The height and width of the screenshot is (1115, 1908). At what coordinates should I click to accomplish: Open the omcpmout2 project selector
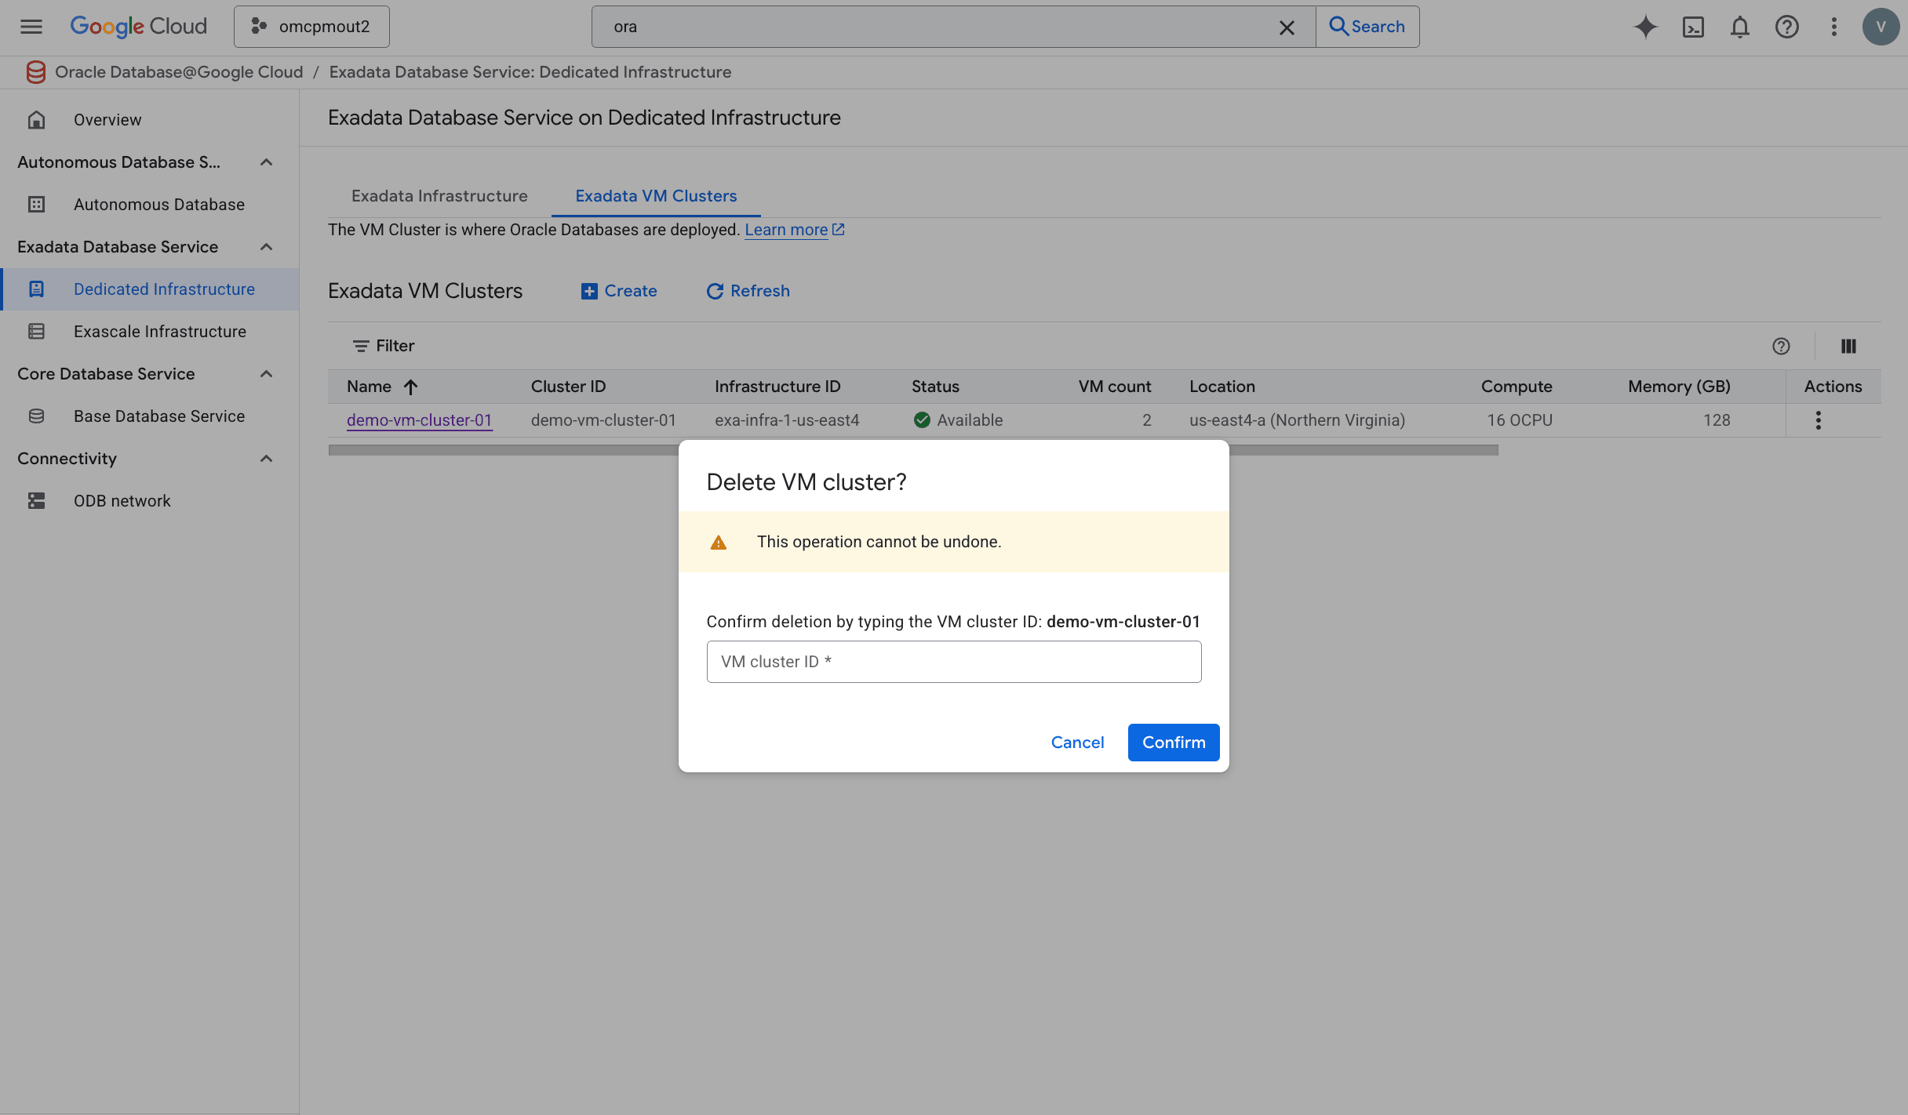(x=311, y=27)
